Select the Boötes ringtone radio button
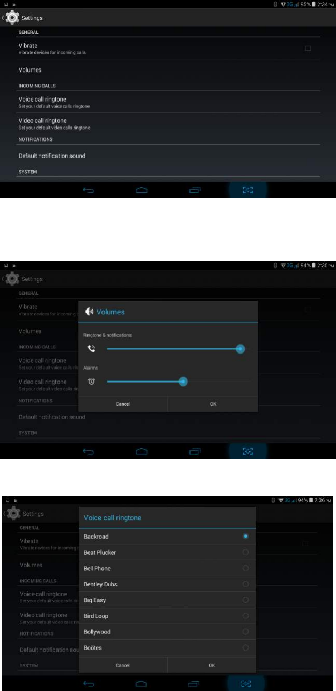This screenshot has height=691, width=336. (245, 648)
